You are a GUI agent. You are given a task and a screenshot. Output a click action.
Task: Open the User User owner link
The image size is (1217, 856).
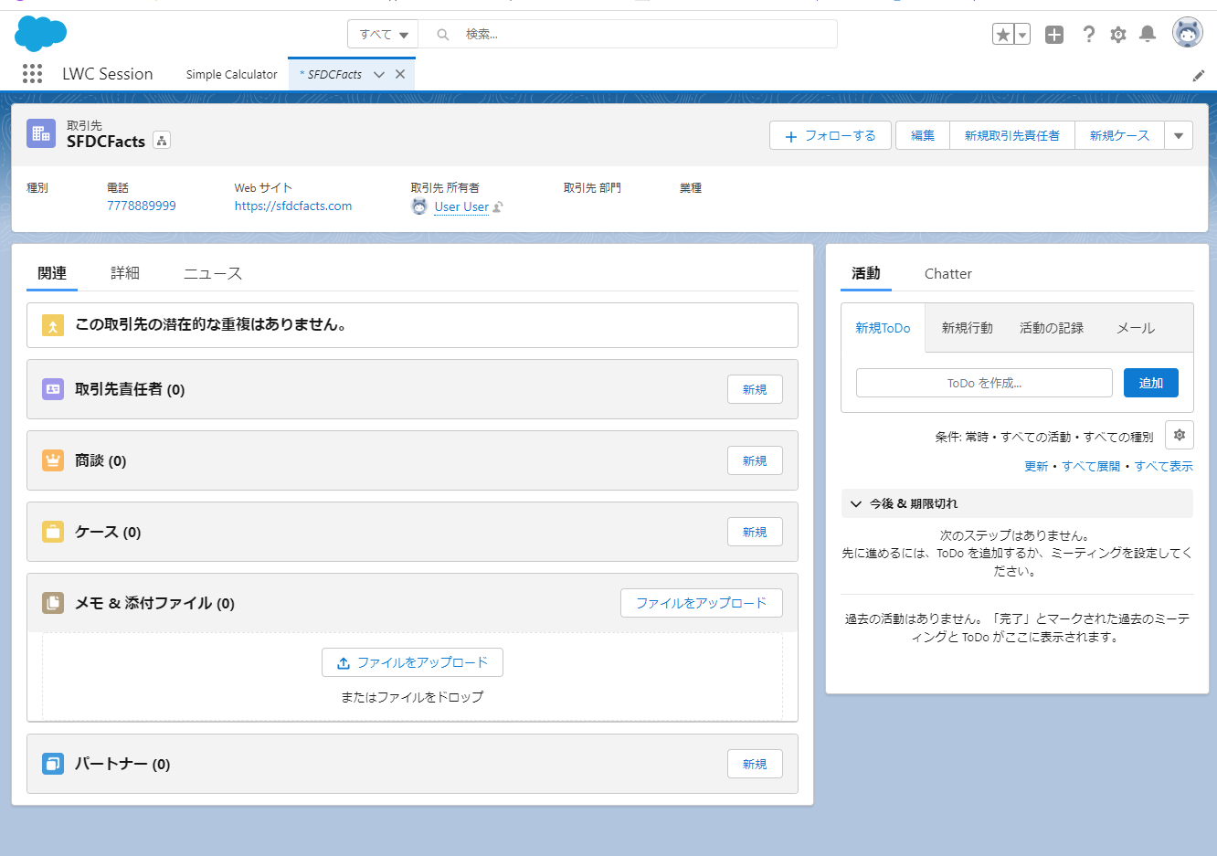click(461, 207)
